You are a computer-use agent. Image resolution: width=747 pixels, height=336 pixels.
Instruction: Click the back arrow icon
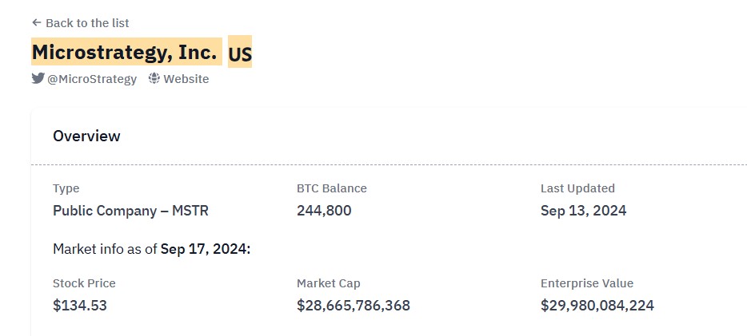[37, 22]
